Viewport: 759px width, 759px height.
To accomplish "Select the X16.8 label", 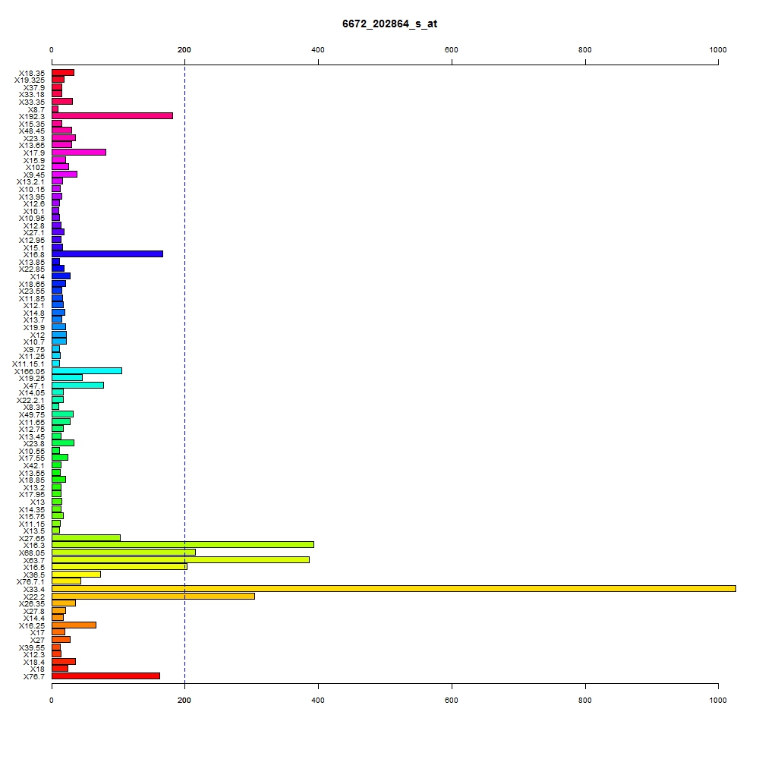I will (34, 254).
